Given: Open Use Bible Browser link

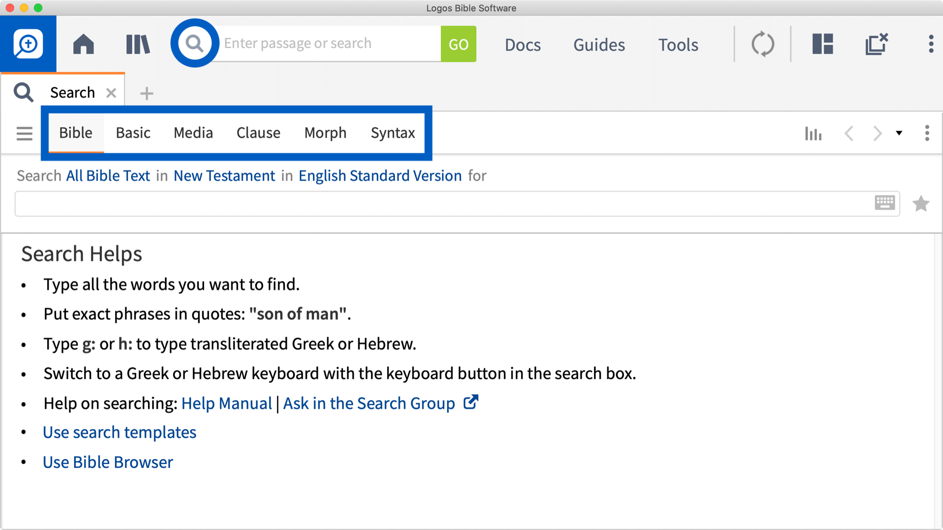Looking at the screenshot, I should tap(108, 463).
